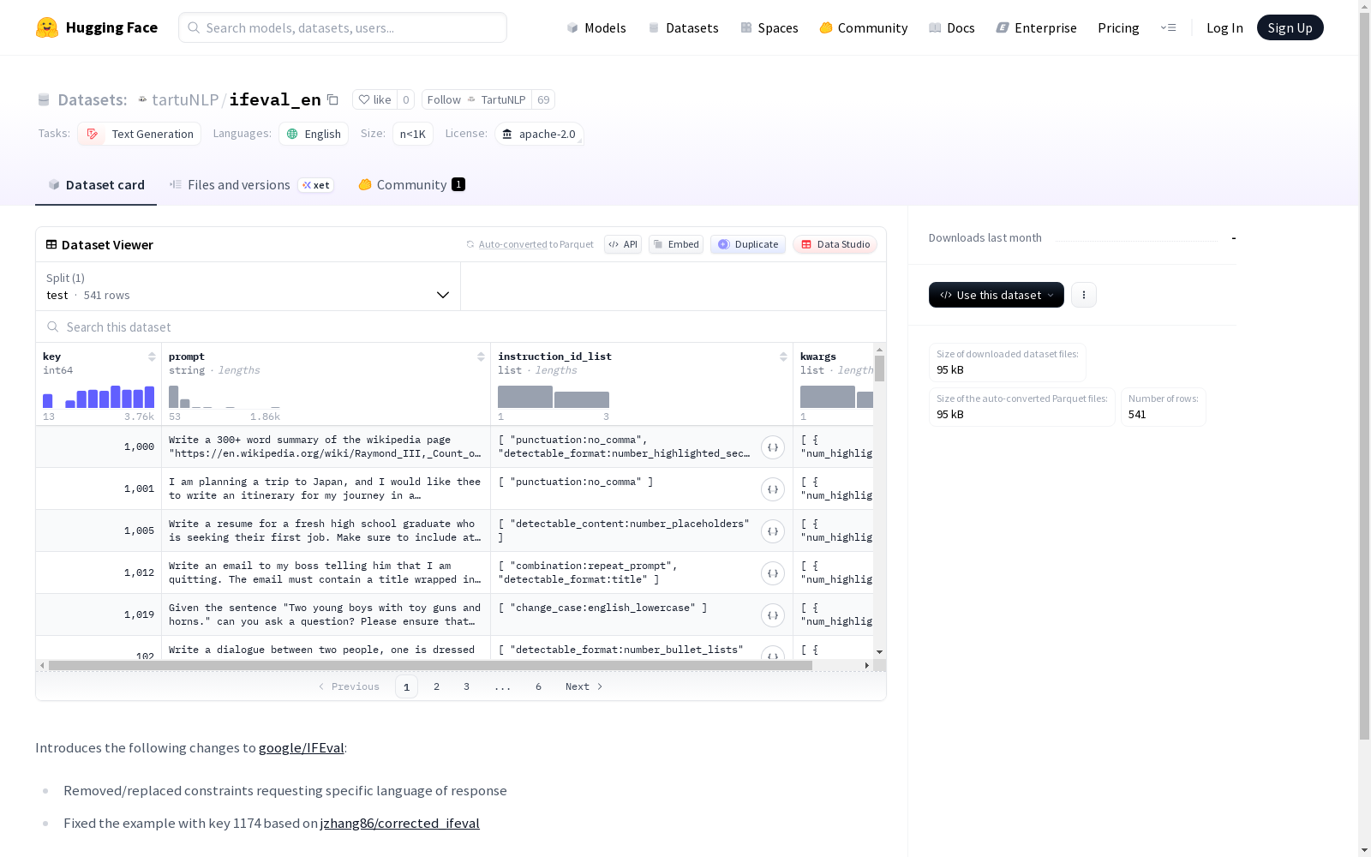The width and height of the screenshot is (1371, 857).
Task: Duplicate this dataset
Action: coord(748,244)
